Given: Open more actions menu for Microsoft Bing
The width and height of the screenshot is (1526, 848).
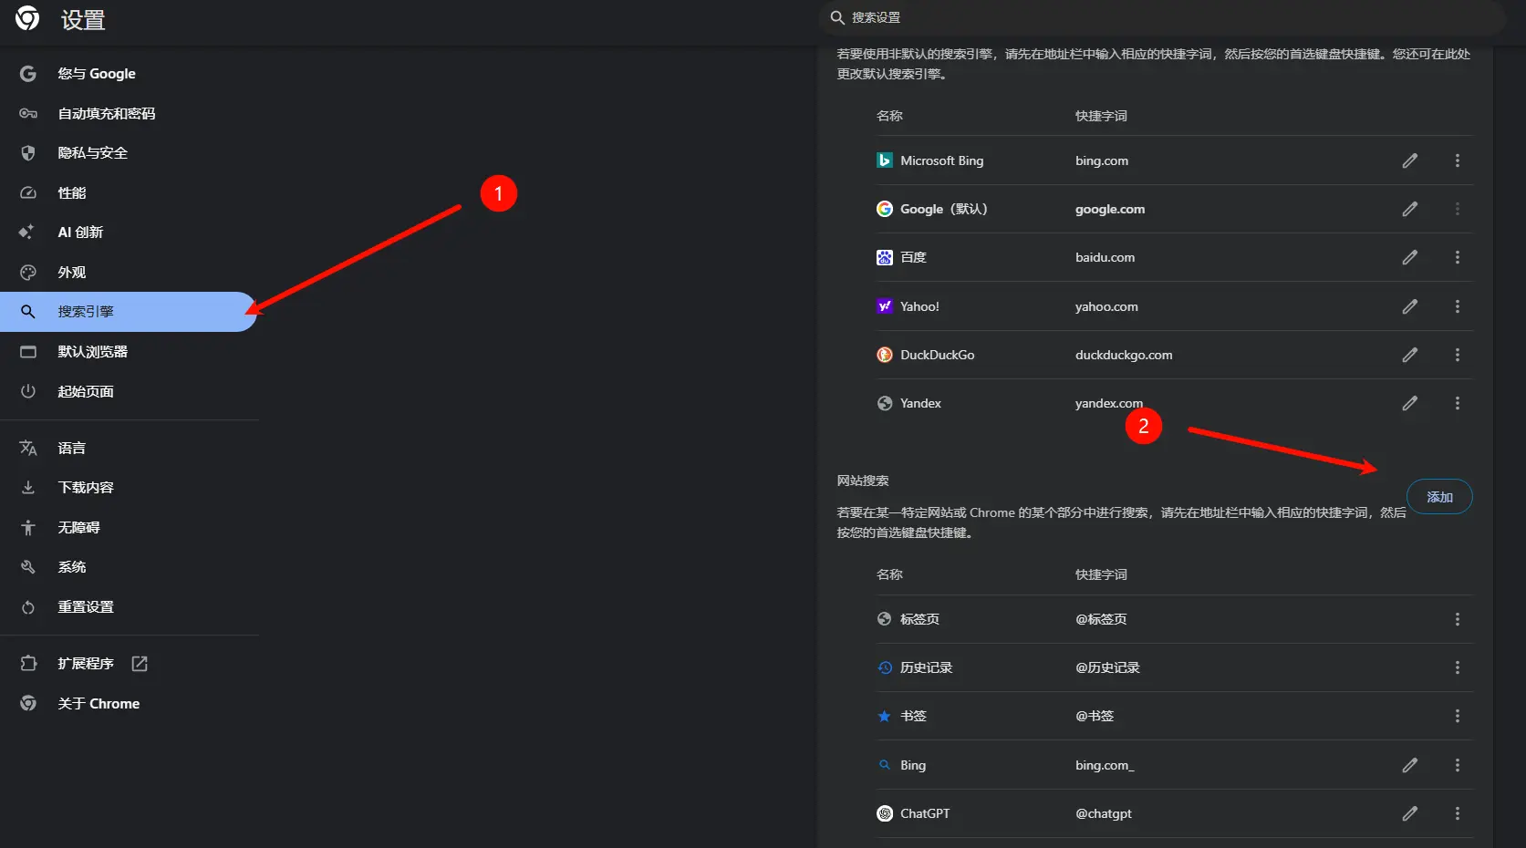Looking at the screenshot, I should coord(1457,160).
